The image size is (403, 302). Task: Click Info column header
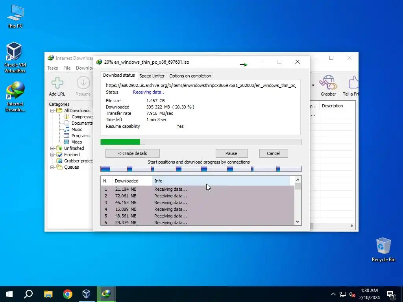coord(221,181)
